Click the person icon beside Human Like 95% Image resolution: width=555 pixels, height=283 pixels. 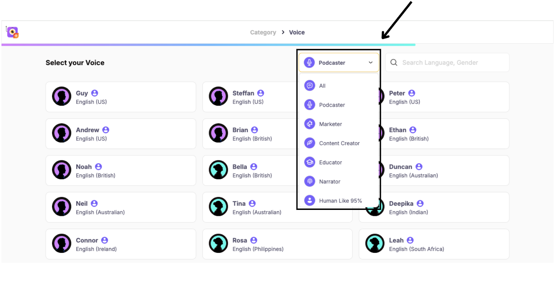click(309, 200)
